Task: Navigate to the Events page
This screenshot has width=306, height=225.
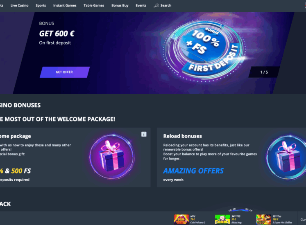Action: pos(141,5)
